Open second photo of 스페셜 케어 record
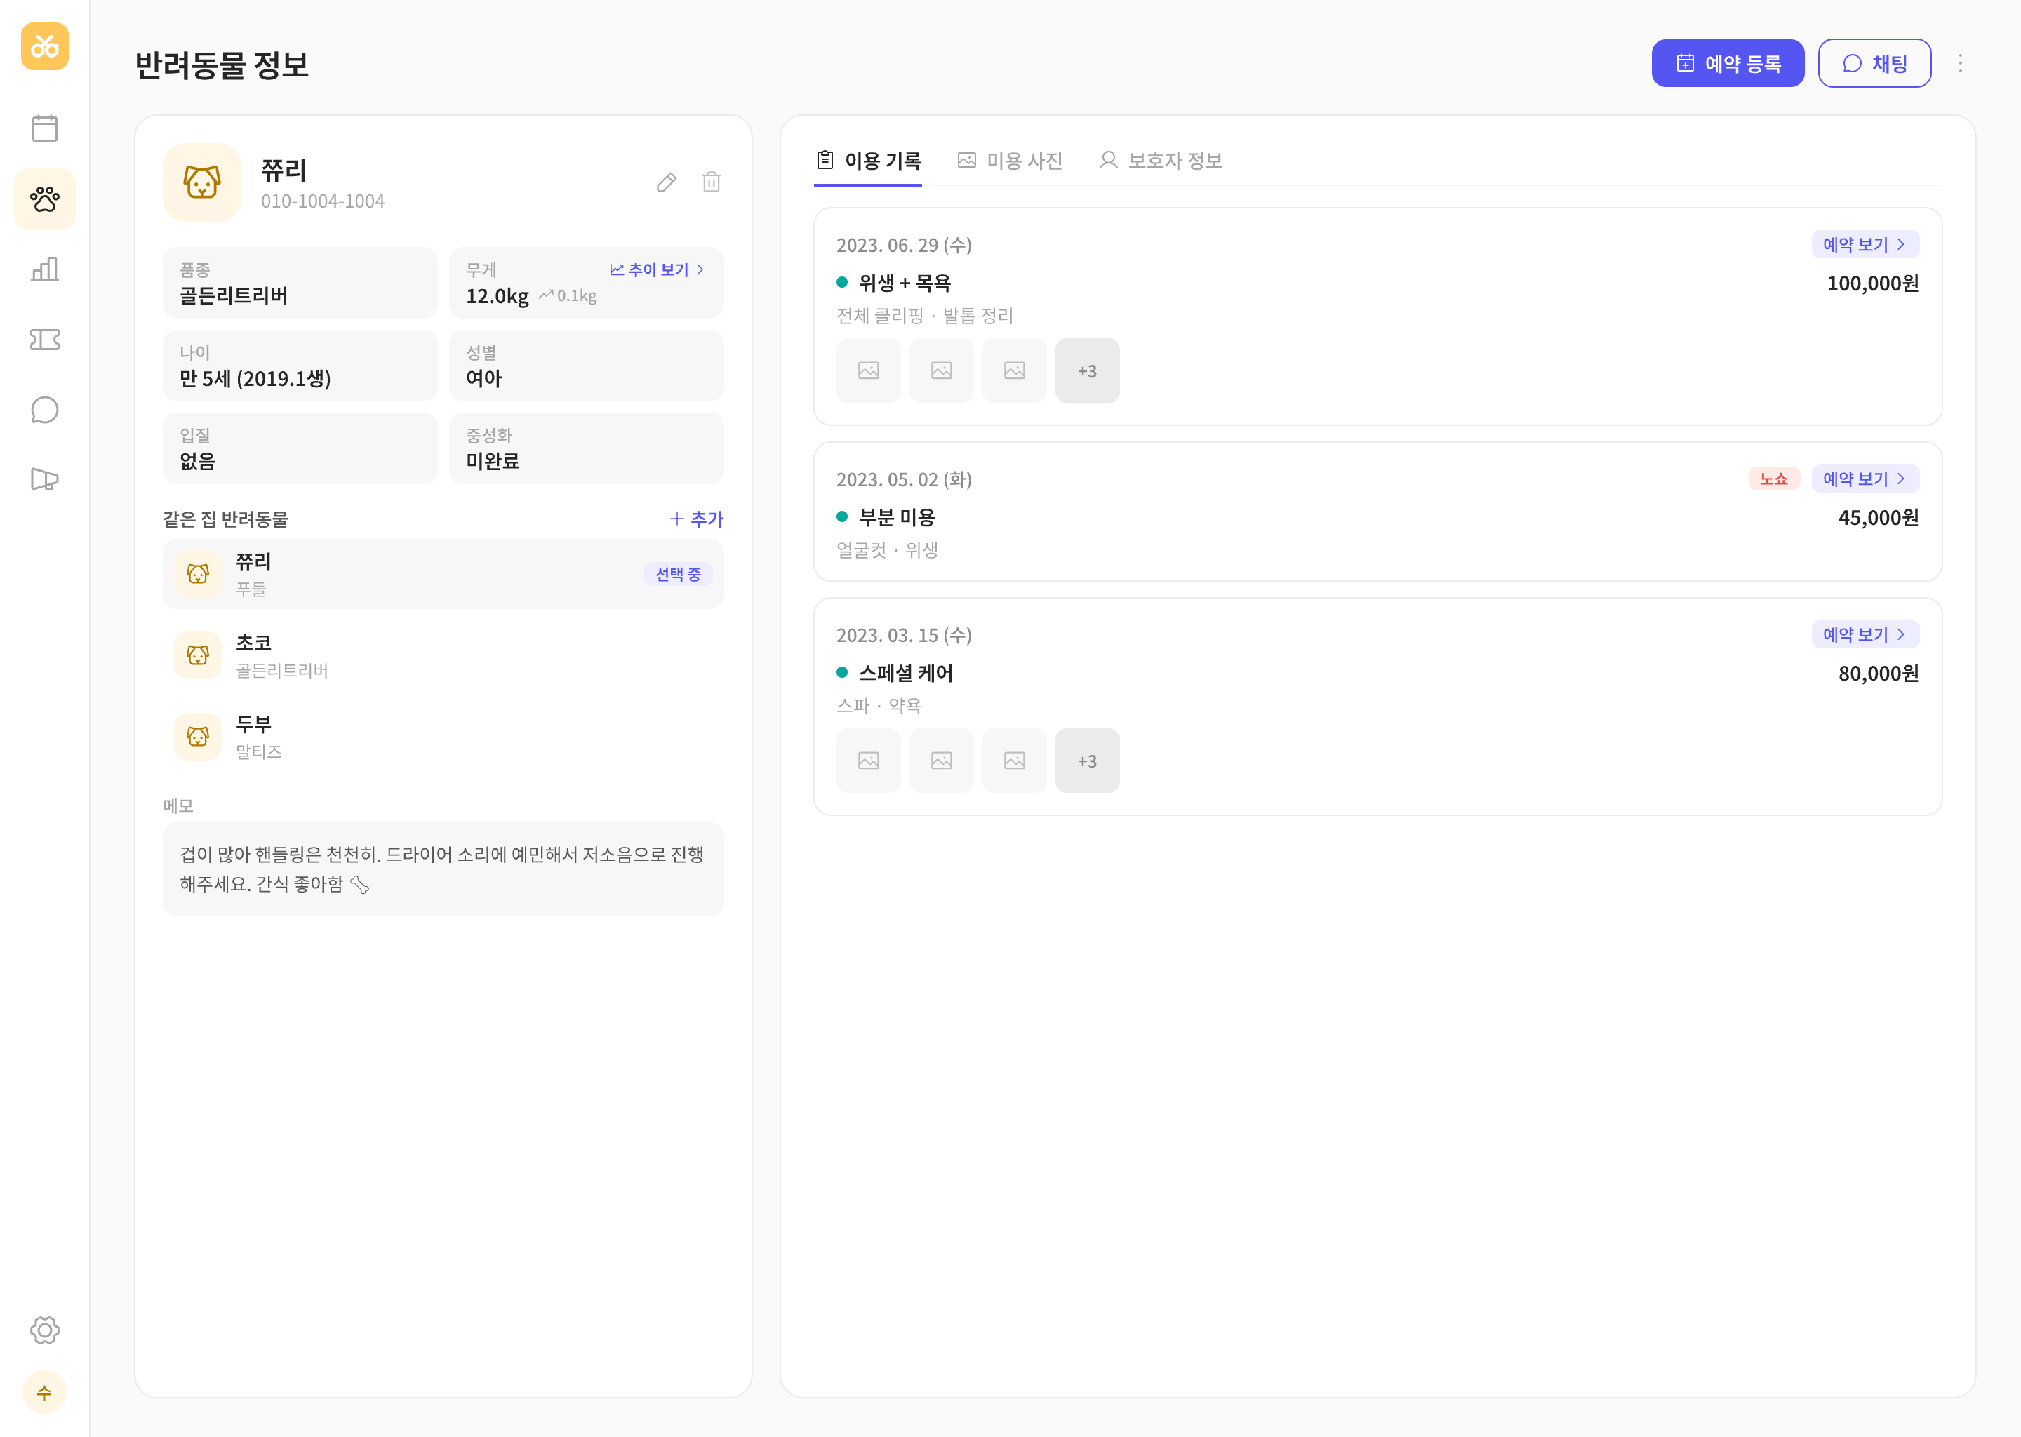 tap(942, 761)
